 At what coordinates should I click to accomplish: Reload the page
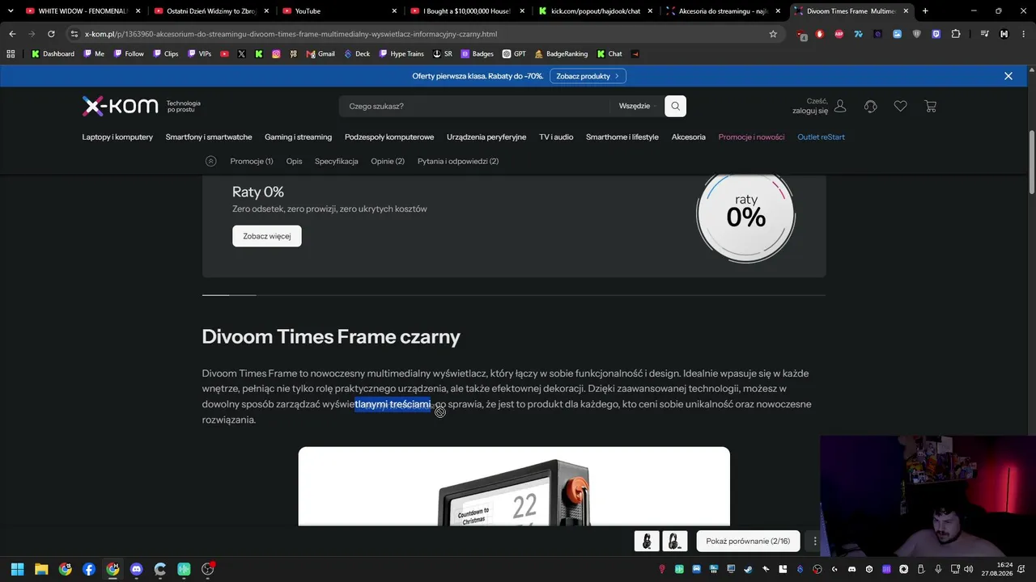pos(51,34)
